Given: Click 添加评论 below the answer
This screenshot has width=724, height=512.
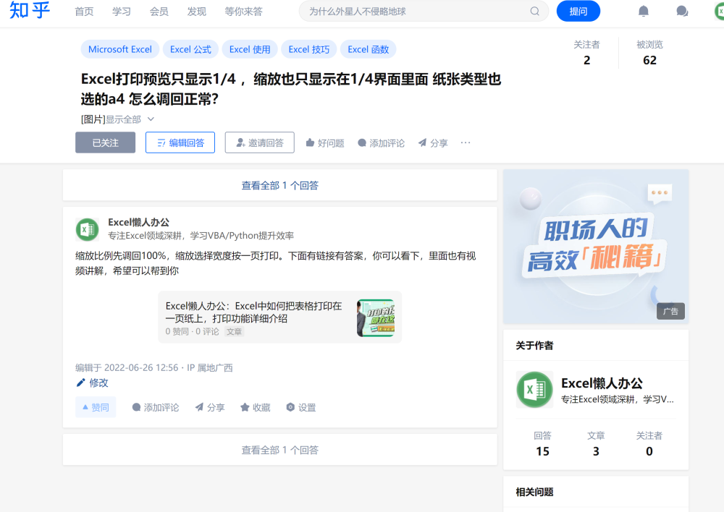Looking at the screenshot, I should tap(156, 407).
